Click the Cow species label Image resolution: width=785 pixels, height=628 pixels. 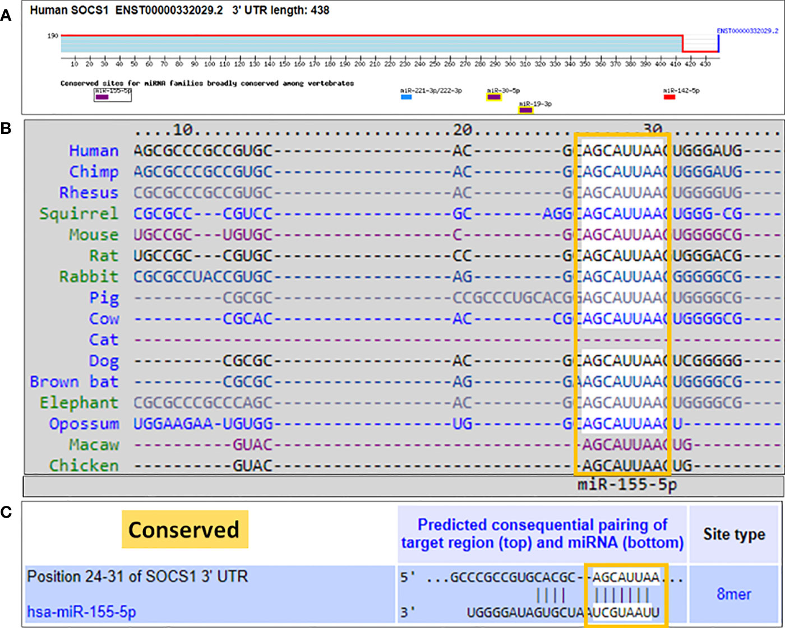104,319
